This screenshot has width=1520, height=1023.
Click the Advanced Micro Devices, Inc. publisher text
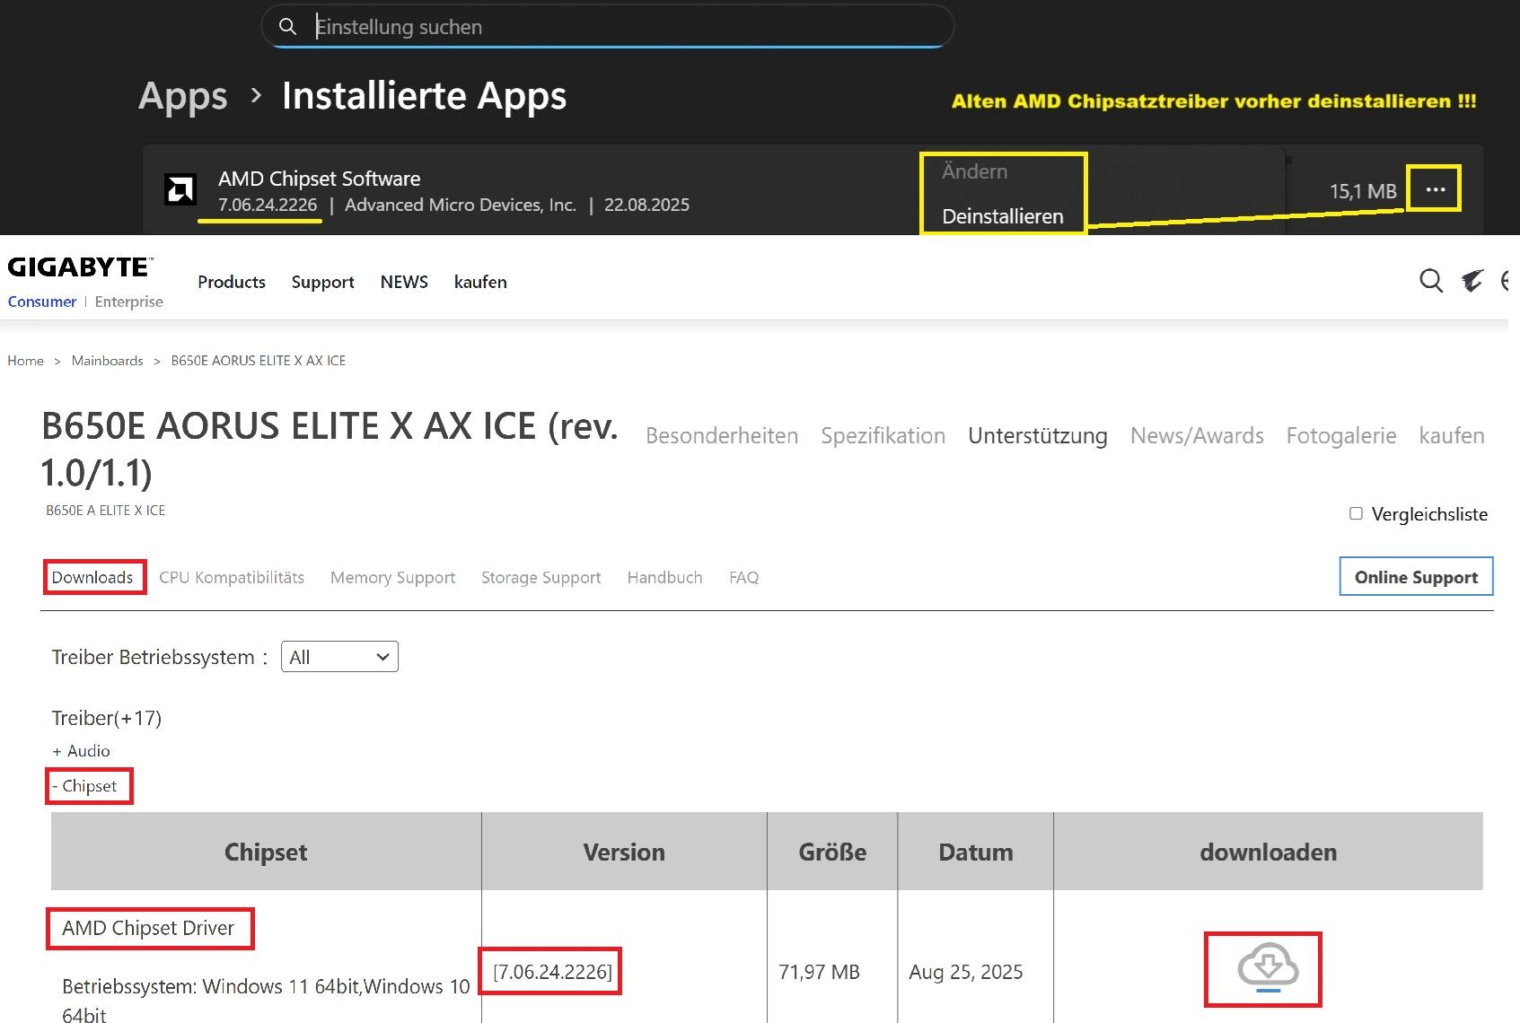461,205
